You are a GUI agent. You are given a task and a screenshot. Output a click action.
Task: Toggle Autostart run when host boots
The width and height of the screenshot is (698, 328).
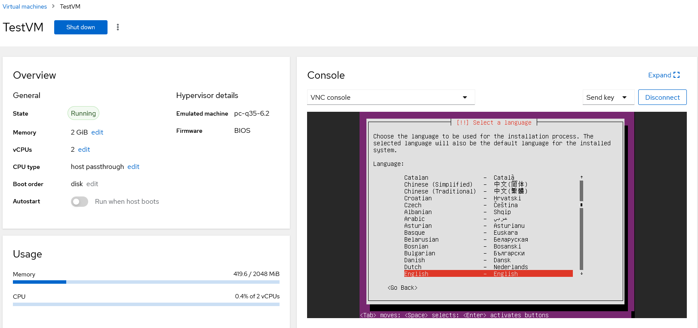coord(80,202)
